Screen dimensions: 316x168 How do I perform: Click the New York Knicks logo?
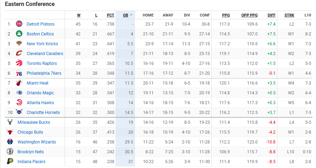click(19, 43)
